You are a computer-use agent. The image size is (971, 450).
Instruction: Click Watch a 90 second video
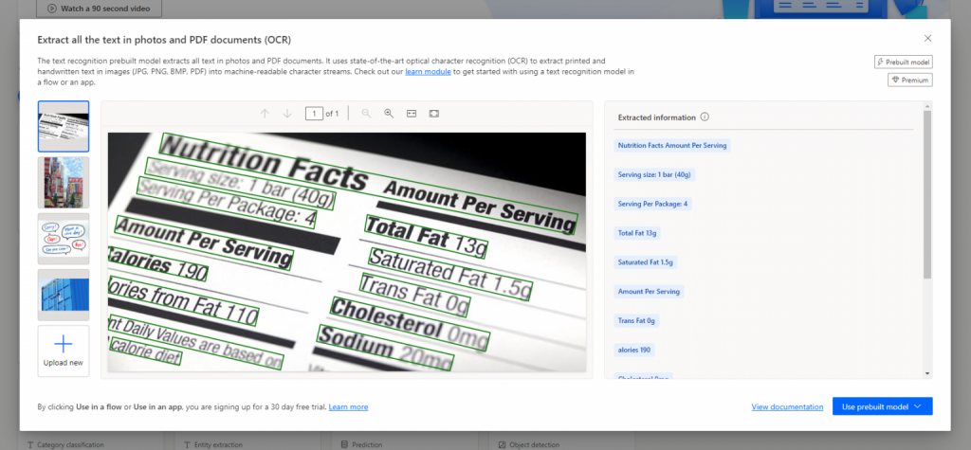click(x=99, y=9)
